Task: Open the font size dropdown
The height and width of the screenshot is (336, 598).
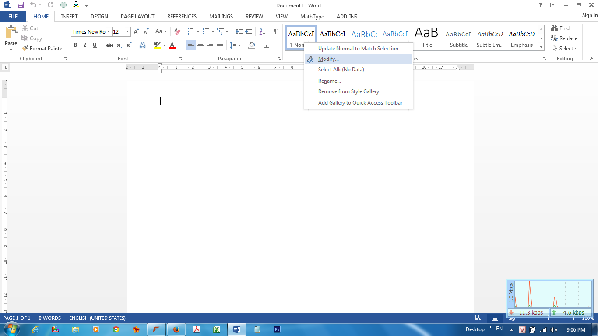Action: click(128, 31)
